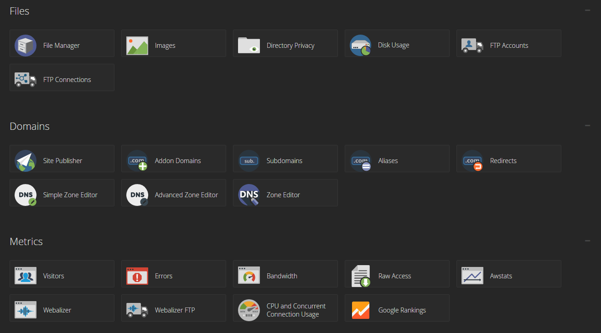This screenshot has height=333, width=601.
Task: Select CPU and Concurrent Connection Usage
Action: [x=296, y=310]
